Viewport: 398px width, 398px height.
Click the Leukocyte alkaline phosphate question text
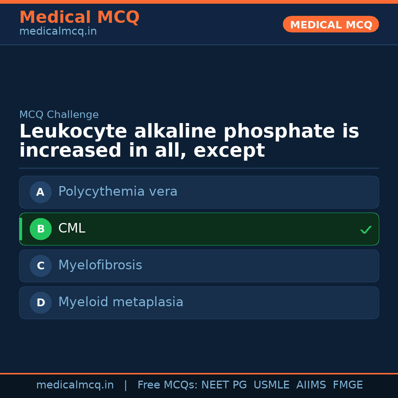[189, 141]
